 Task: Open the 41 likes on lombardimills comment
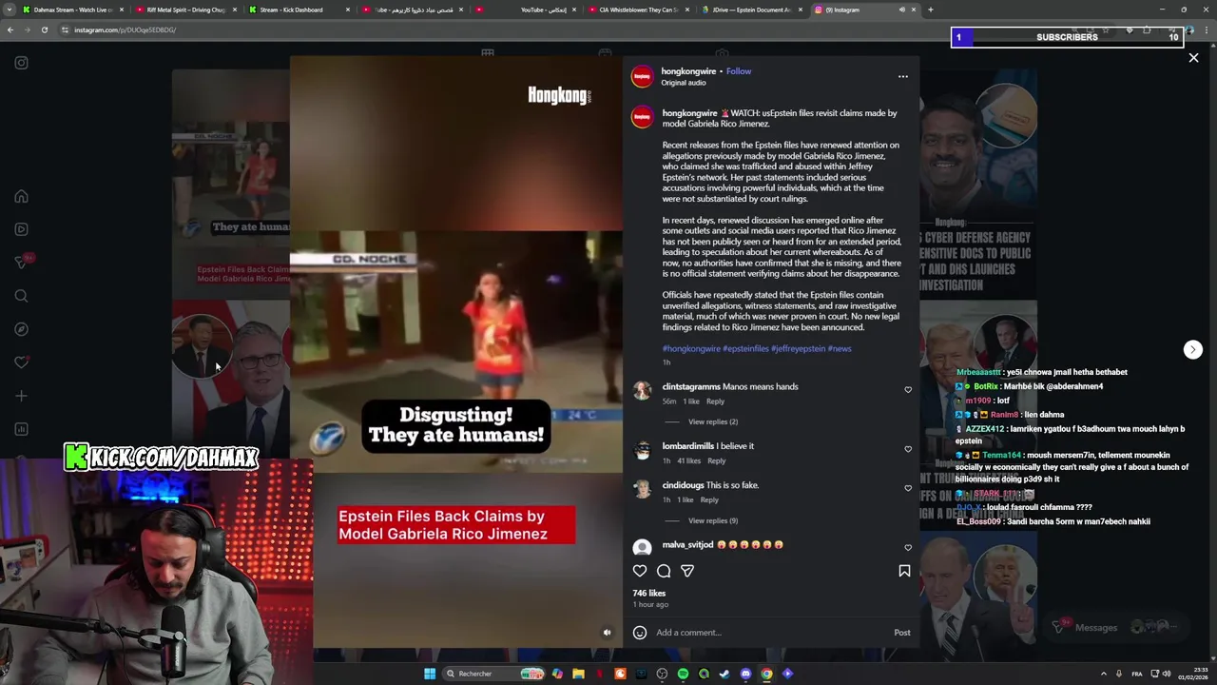pos(688,460)
